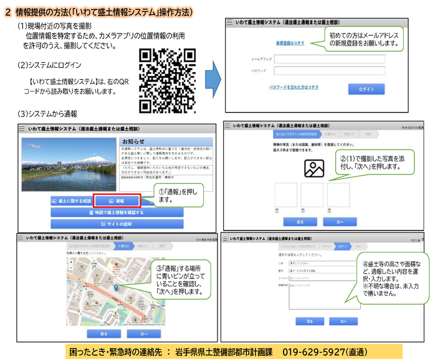The height and width of the screenshot is (360, 430).
Task: Click the blue location pin on the map
Action: click(116, 288)
